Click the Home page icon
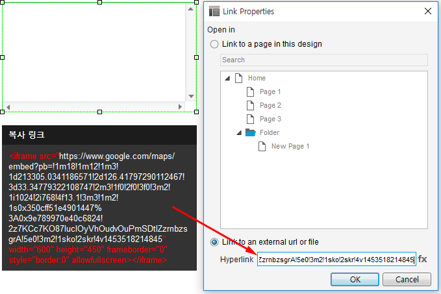This screenshot has height=294, width=441. 238,78
